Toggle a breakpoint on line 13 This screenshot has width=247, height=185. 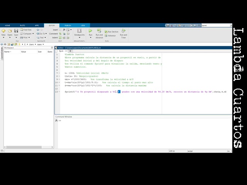(x=59, y=92)
